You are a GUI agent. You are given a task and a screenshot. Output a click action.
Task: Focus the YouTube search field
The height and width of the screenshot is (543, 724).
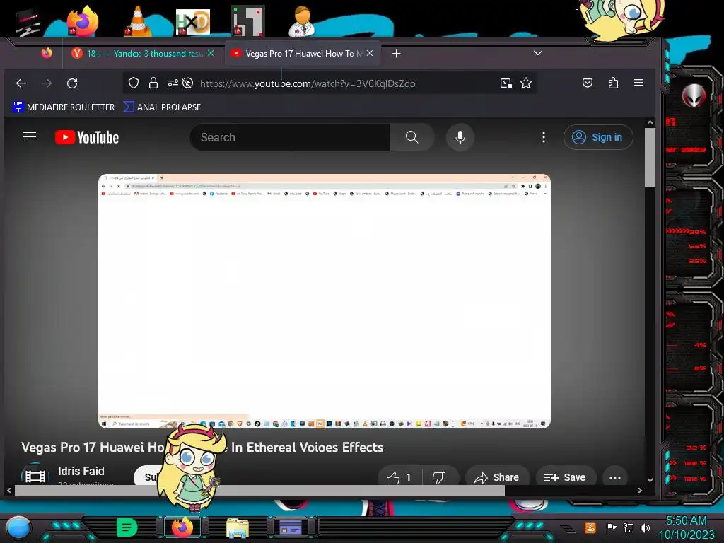pyautogui.click(x=289, y=137)
